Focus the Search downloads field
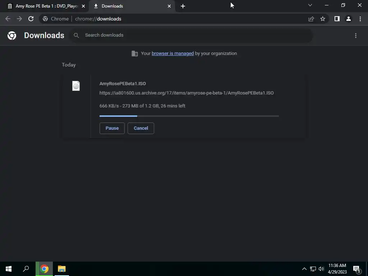 [191, 35]
